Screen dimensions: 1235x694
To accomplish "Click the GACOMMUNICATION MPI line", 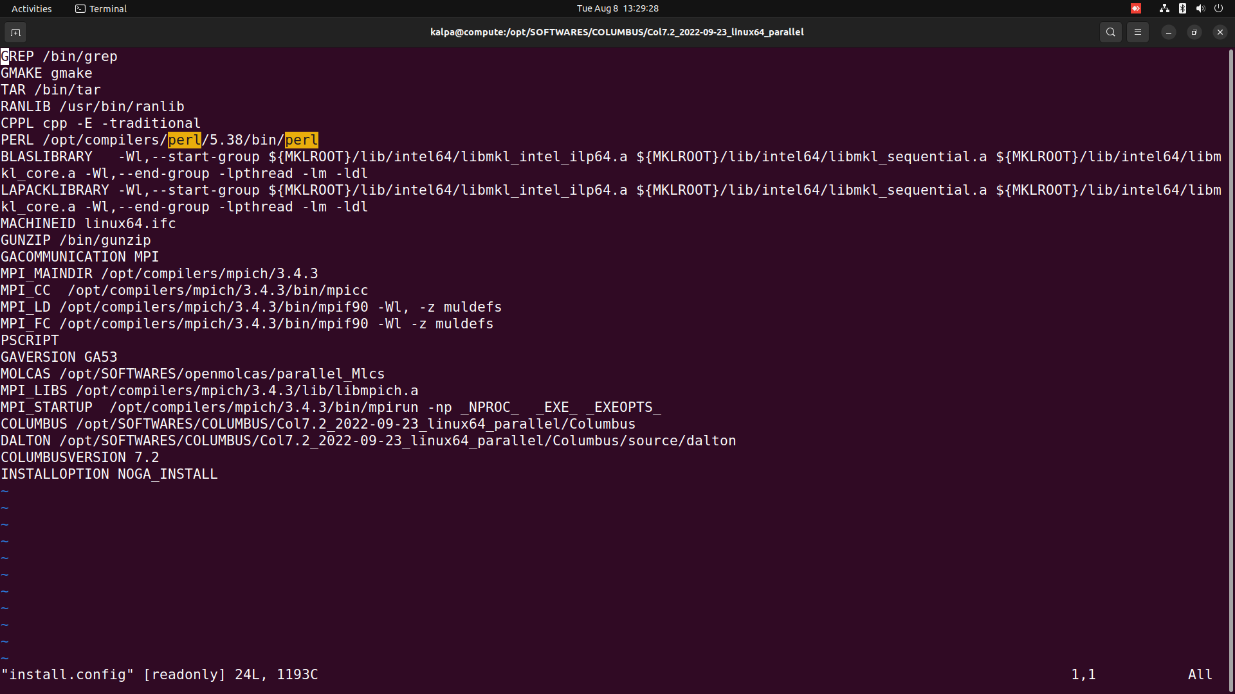I will point(80,257).
